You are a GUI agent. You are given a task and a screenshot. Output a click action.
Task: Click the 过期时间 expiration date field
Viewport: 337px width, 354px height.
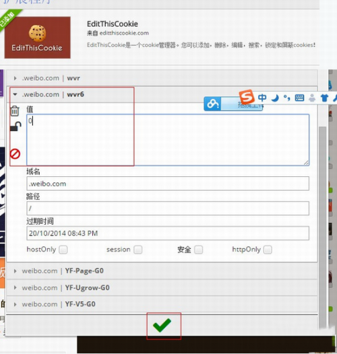pos(168,234)
